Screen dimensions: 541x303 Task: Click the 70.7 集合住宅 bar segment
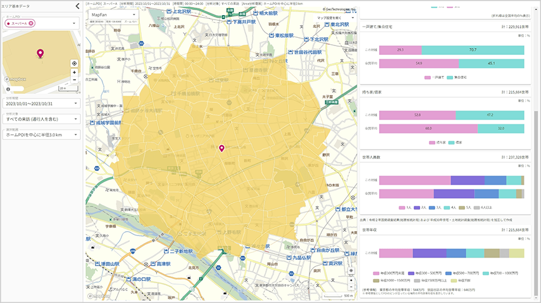tap(473, 49)
